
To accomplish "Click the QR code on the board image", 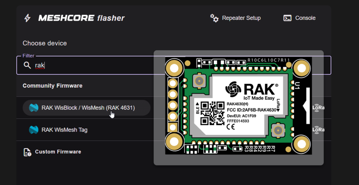I will [212, 113].
